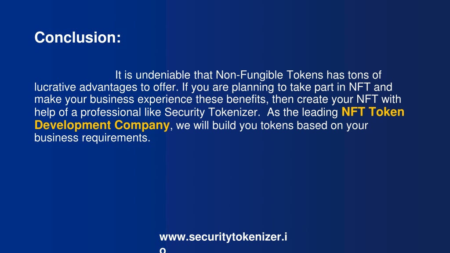Screen dimensions: 450x253
Task: Click the words "lucrative advantages"
Action: coord(86,87)
